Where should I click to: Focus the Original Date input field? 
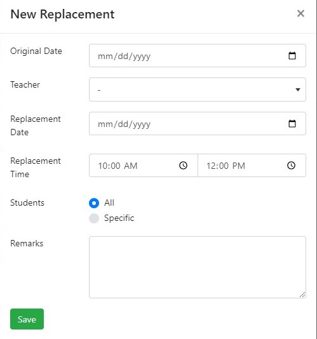pyautogui.click(x=198, y=56)
